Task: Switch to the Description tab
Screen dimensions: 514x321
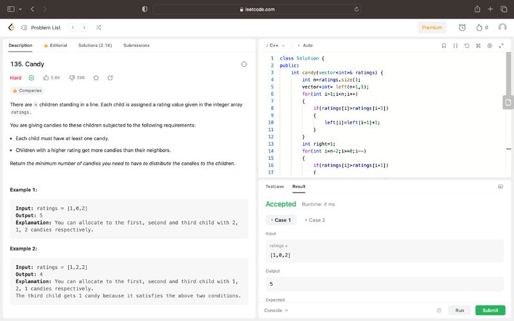Action: (21, 45)
